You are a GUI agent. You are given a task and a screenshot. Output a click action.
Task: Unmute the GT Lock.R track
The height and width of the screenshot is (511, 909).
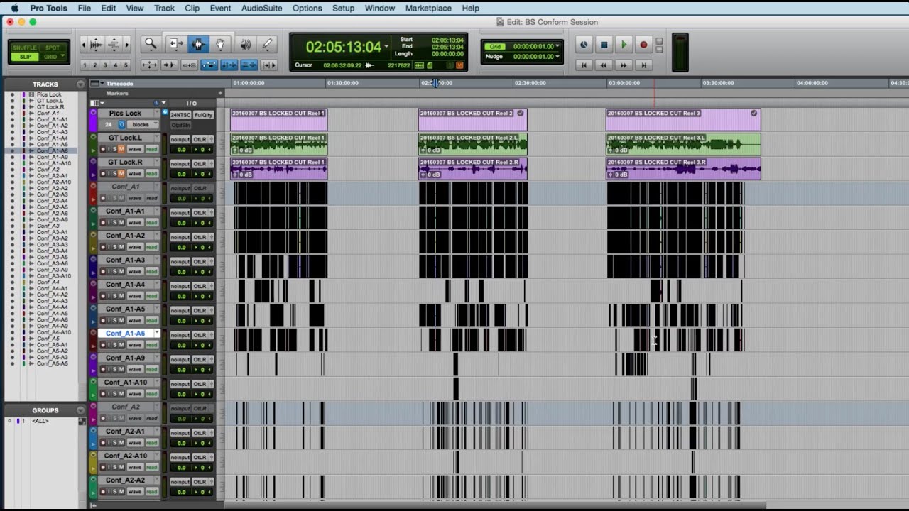click(x=121, y=173)
